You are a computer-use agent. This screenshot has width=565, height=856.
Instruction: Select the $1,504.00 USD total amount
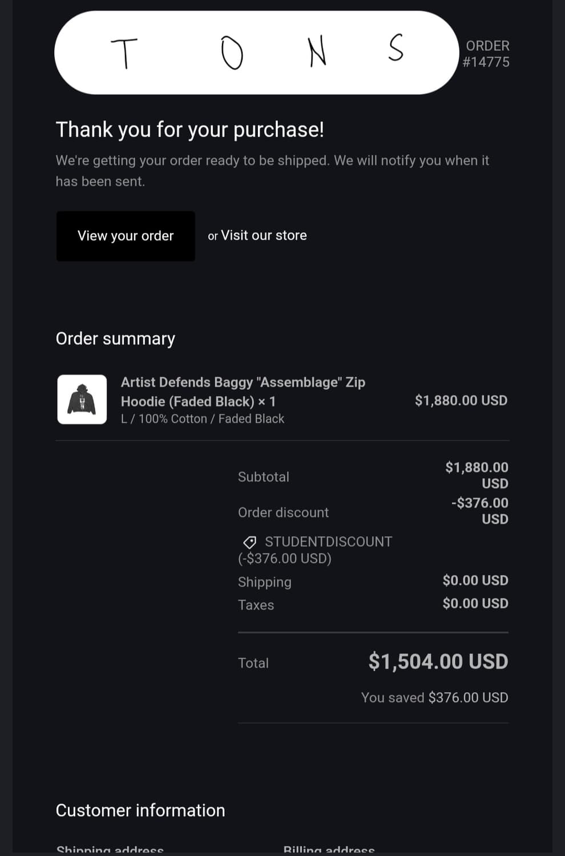pyautogui.click(x=438, y=662)
